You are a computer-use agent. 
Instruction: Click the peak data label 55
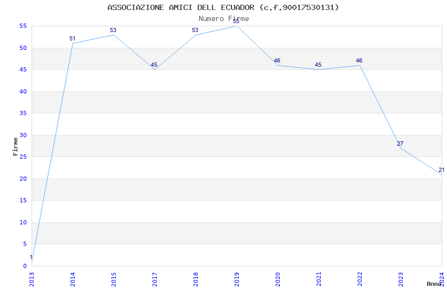pos(236,22)
